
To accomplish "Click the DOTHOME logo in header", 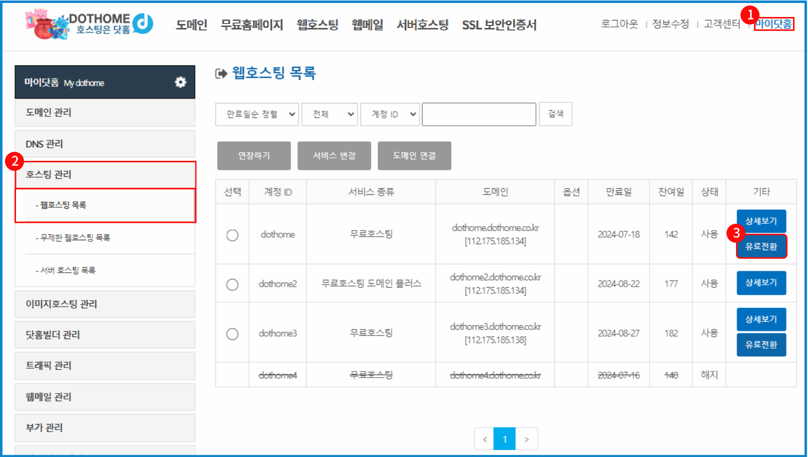I will point(90,23).
